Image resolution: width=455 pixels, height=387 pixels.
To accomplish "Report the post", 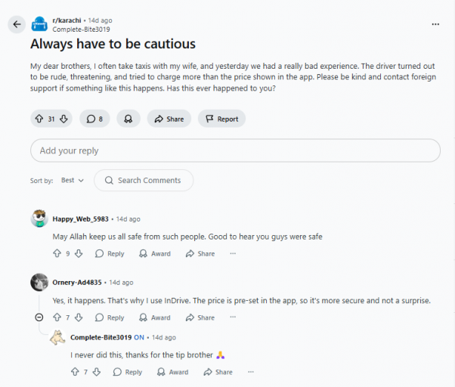I will coord(221,119).
